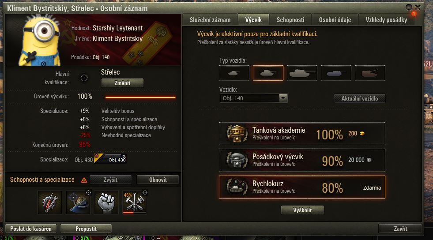The image size is (433, 240).
Task: Choose the artillery SPG vehicle type icon
Action: click(370, 73)
